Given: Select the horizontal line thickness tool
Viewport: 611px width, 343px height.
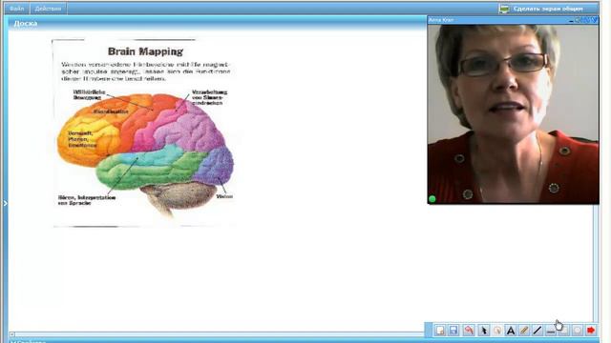Looking at the screenshot, I should point(551,331).
